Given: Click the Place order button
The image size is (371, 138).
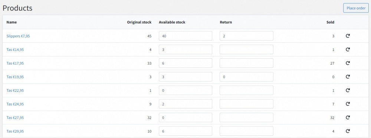Looking at the screenshot, I should 356,8.
